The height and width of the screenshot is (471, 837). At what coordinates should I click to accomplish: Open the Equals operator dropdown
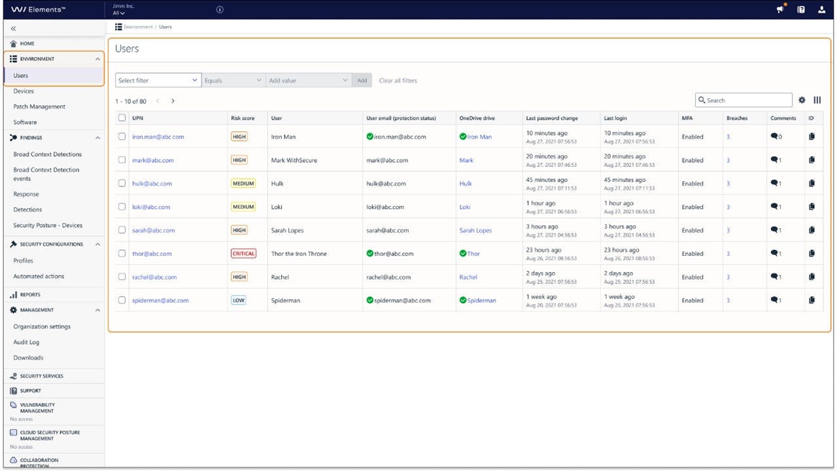click(x=233, y=80)
